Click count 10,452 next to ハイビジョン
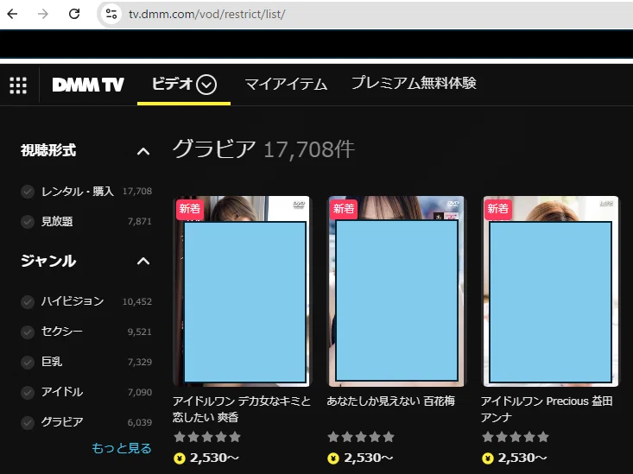The width and height of the screenshot is (633, 474). tap(137, 301)
